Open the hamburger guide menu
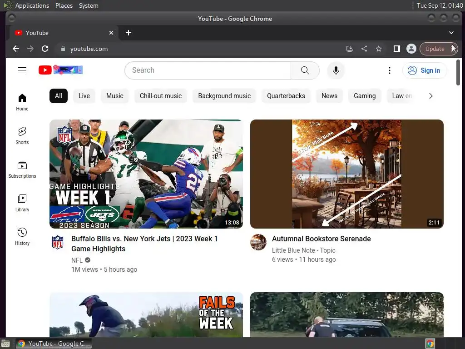Image resolution: width=465 pixels, height=349 pixels. (x=22, y=70)
